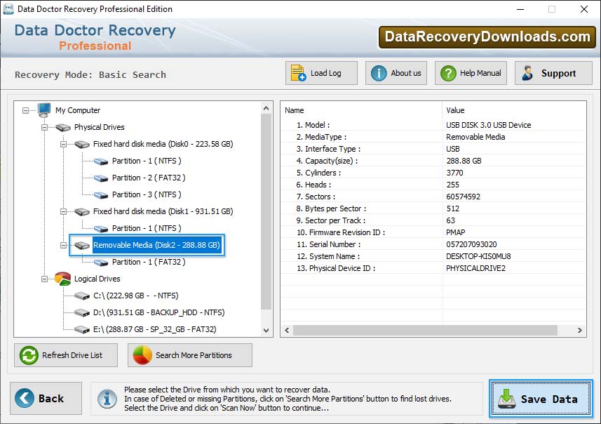
Task: Click the Logical Drives pie chart icon
Action: (63, 279)
